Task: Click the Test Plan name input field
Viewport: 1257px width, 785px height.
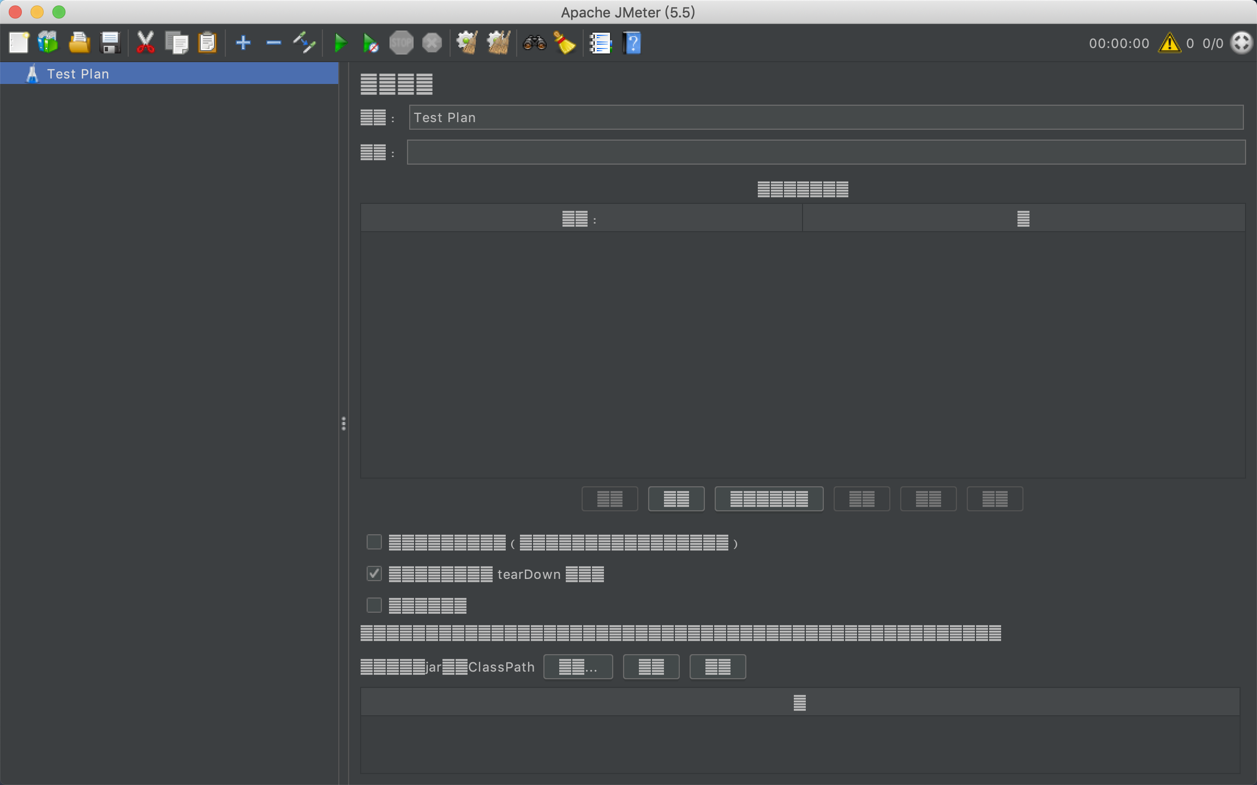Action: click(x=764, y=117)
